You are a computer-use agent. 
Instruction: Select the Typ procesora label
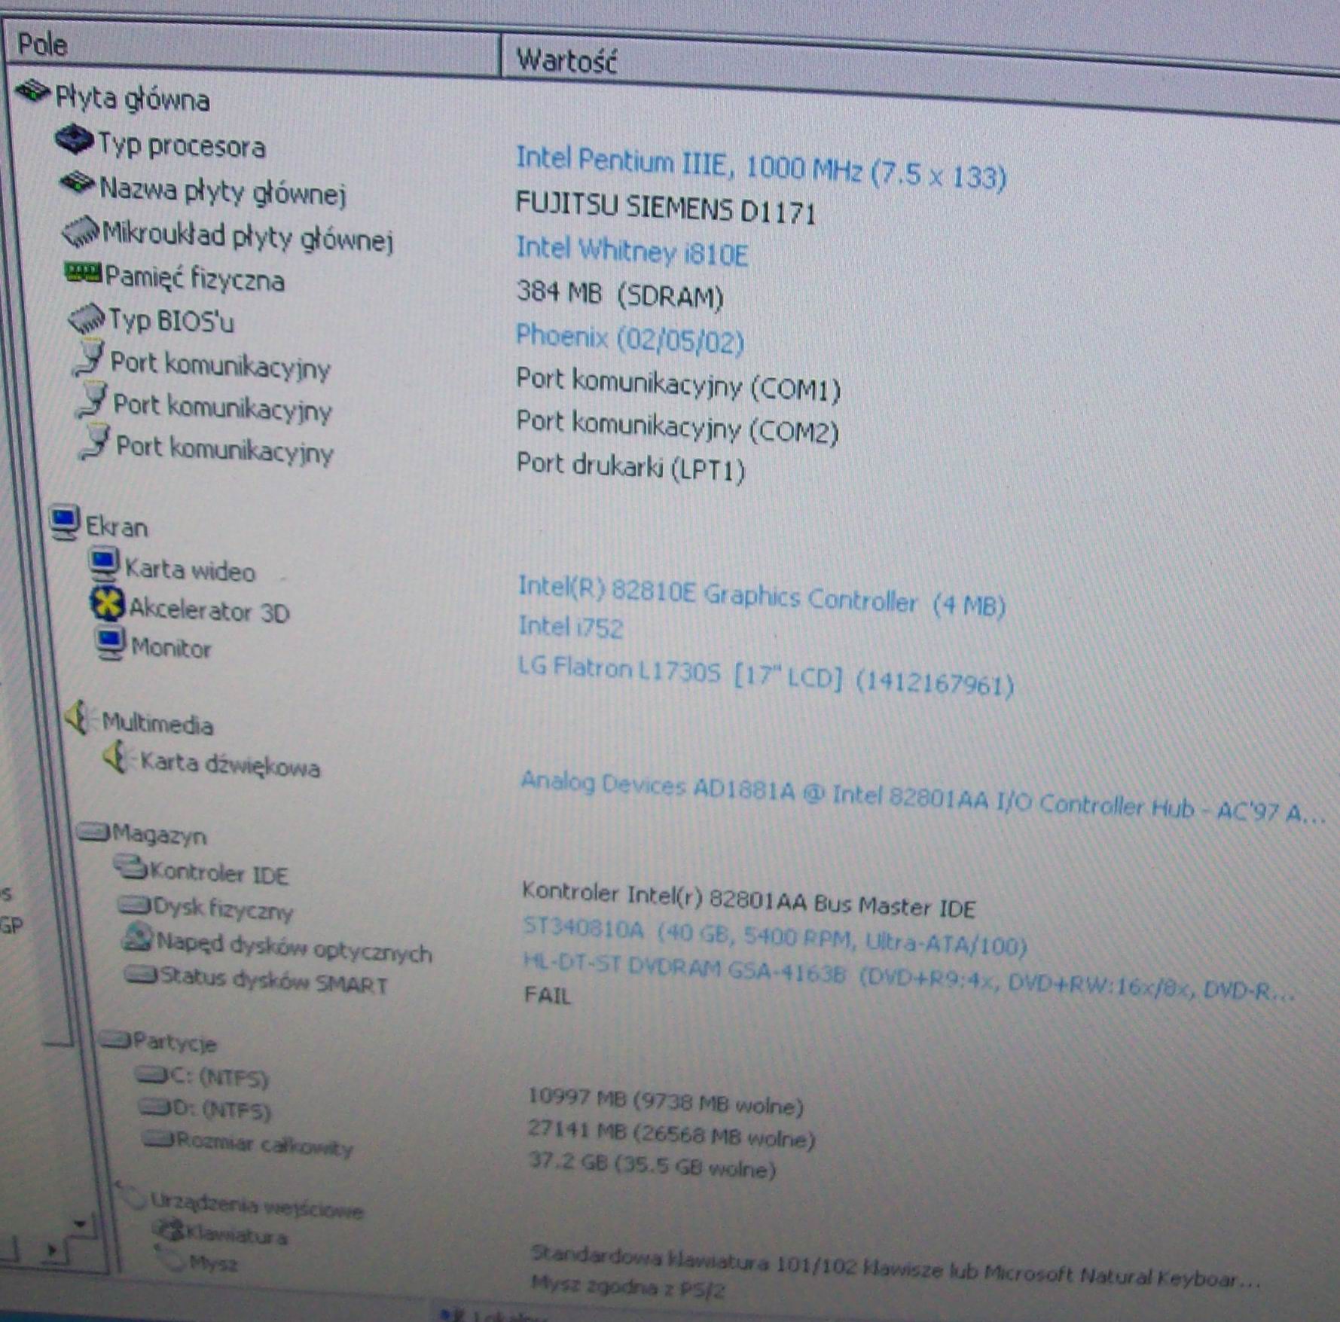pyautogui.click(x=182, y=145)
